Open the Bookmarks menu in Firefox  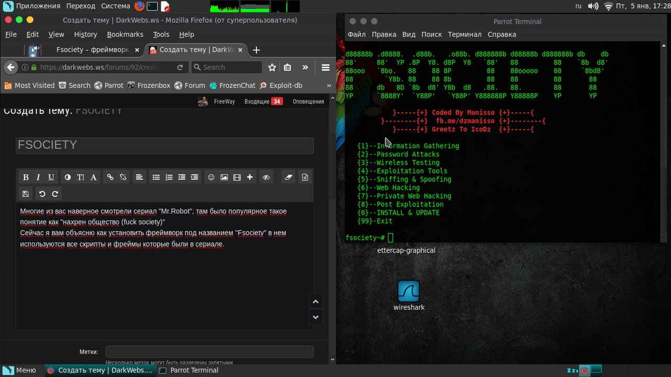click(x=125, y=35)
